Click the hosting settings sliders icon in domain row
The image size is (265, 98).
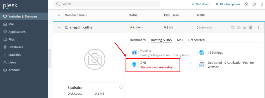[251, 28]
